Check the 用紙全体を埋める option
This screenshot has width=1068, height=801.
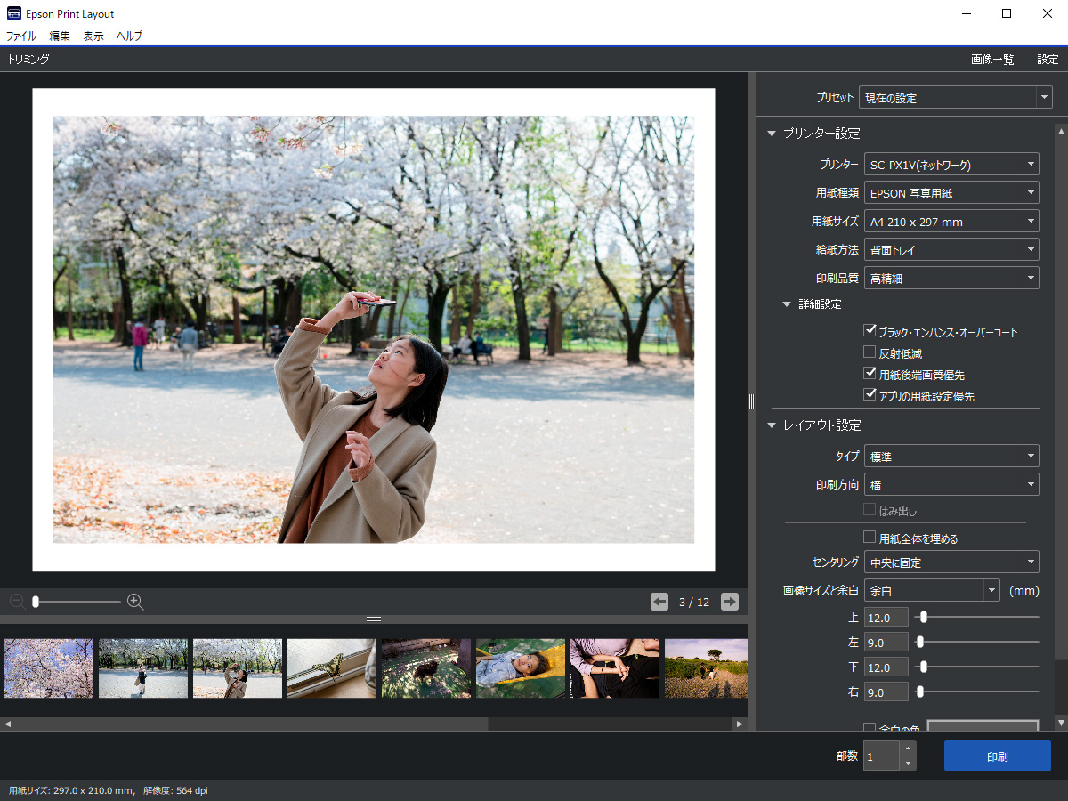[x=869, y=537]
